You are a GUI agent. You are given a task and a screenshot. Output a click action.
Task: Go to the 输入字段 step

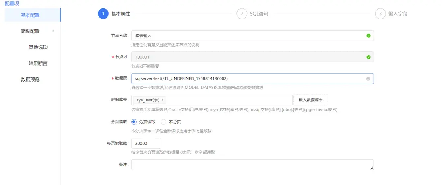point(398,14)
